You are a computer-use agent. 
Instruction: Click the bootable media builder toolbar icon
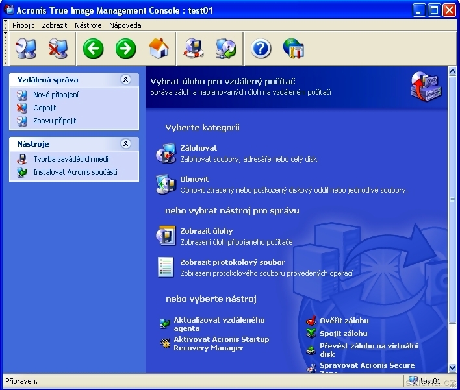click(194, 49)
